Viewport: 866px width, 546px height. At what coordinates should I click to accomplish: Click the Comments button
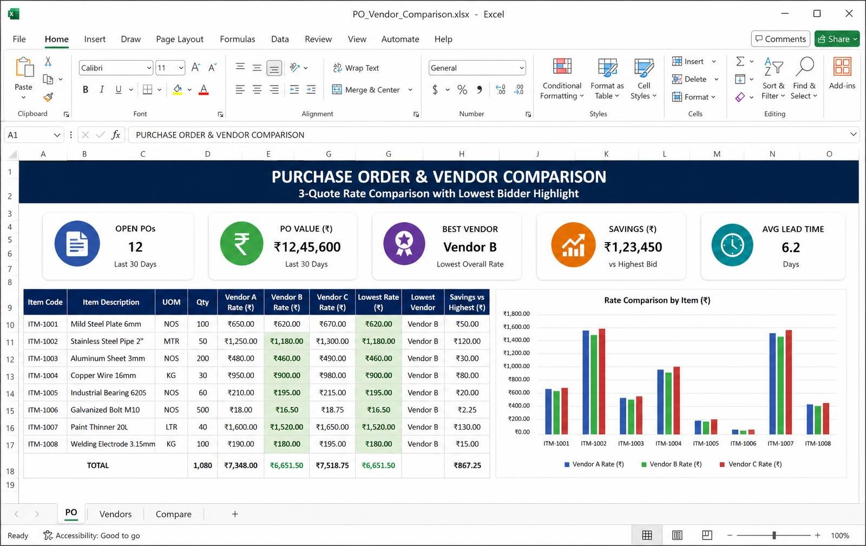click(x=780, y=39)
